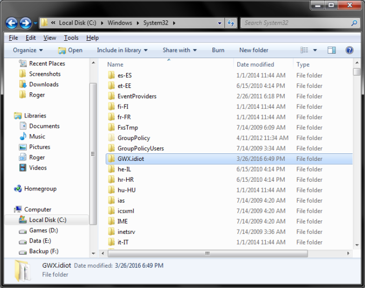The height and width of the screenshot is (288, 365).
Task: Open Recent Places in navigation pane
Action: click(x=42, y=63)
